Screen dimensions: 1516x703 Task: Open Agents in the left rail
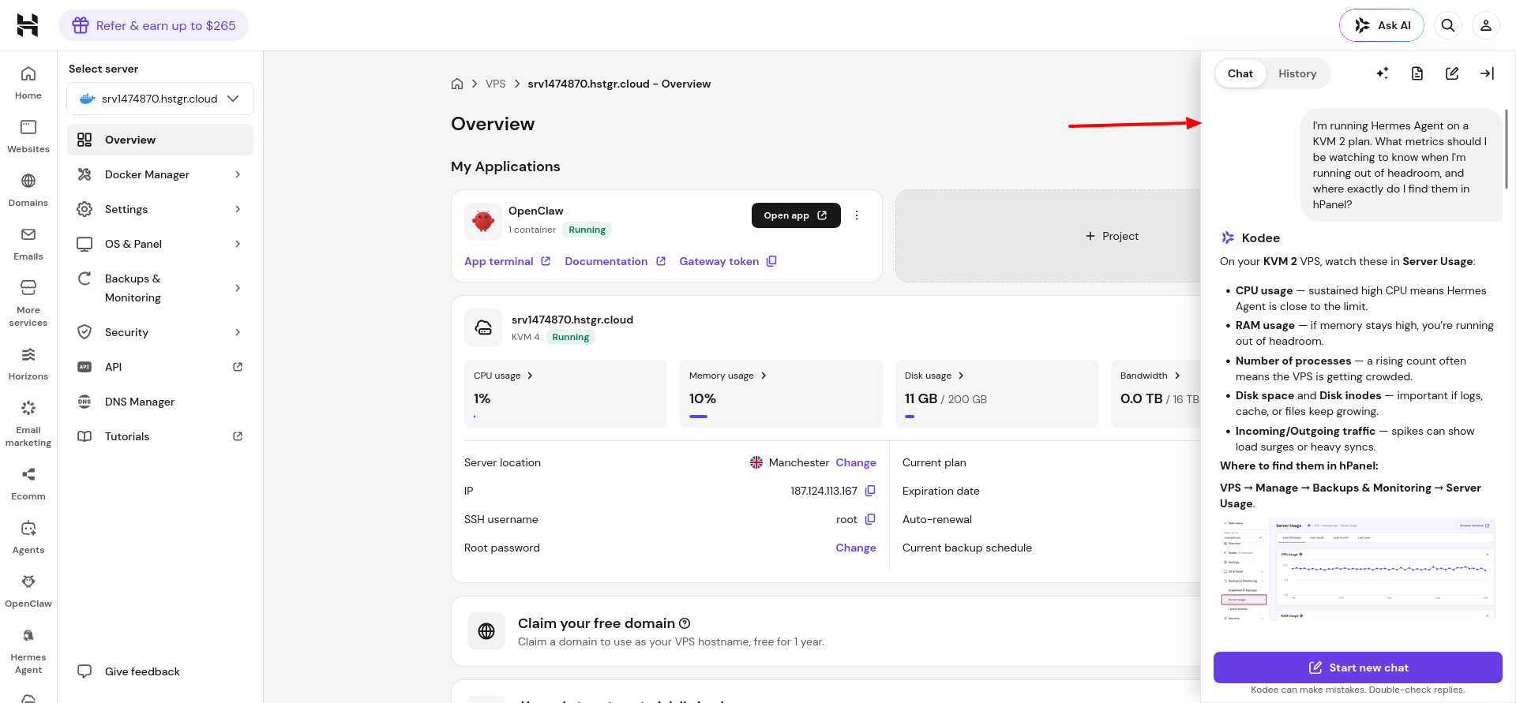click(28, 537)
